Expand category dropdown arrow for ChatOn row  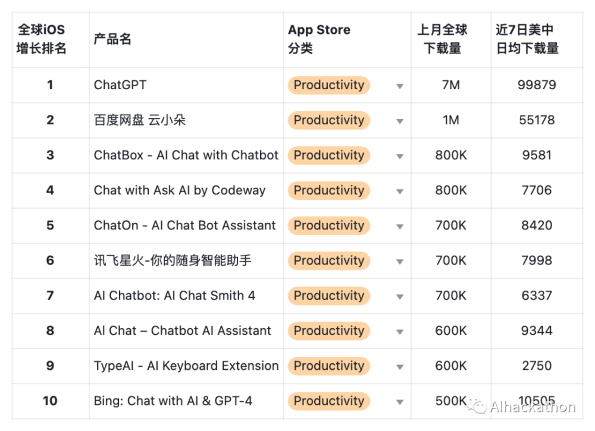[x=400, y=226]
